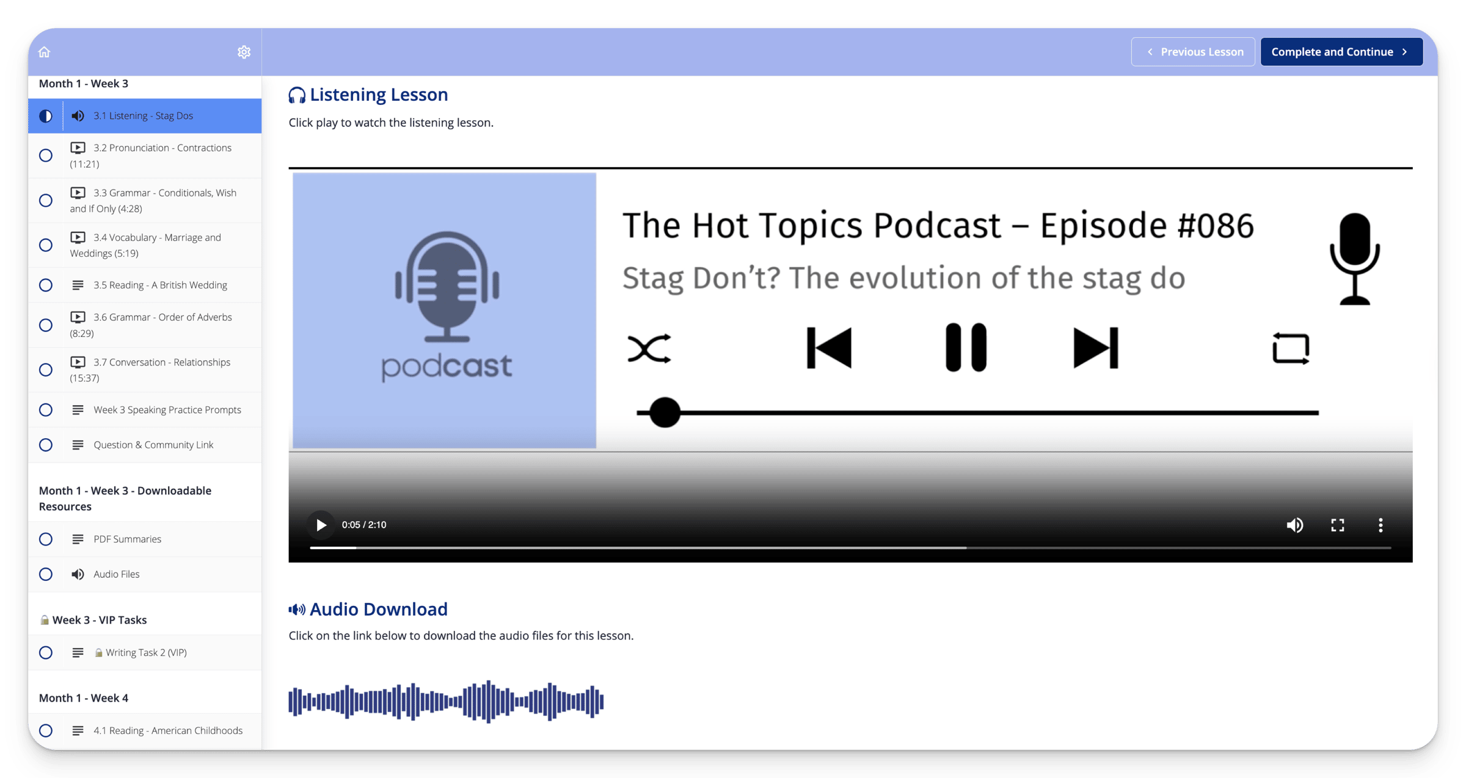Click Complete and Continue button

pos(1341,52)
